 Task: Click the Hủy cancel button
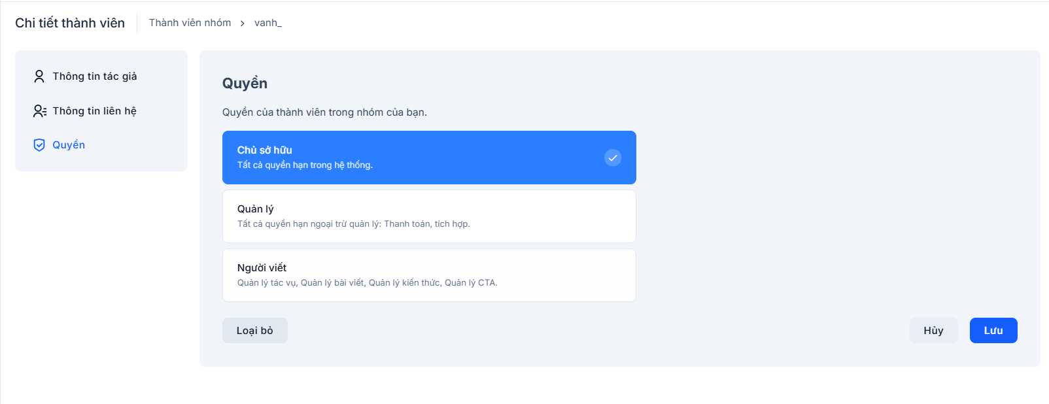click(933, 331)
